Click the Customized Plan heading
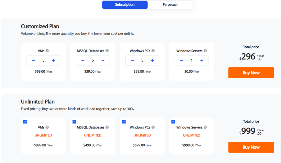This screenshot has height=163, width=281. tap(40, 26)
